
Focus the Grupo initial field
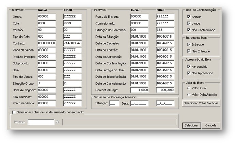pyautogui.click(x=47, y=17)
